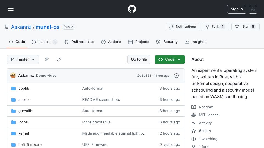Open the Pull requests tab
Screen dimensions: 264x148
tap(79, 42)
